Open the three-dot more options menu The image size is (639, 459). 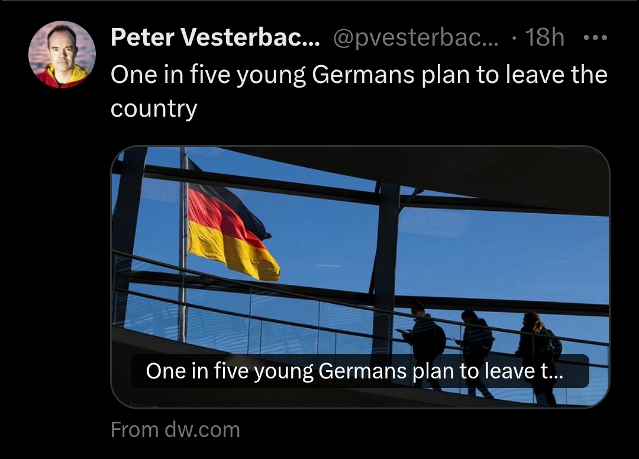pyautogui.click(x=595, y=37)
